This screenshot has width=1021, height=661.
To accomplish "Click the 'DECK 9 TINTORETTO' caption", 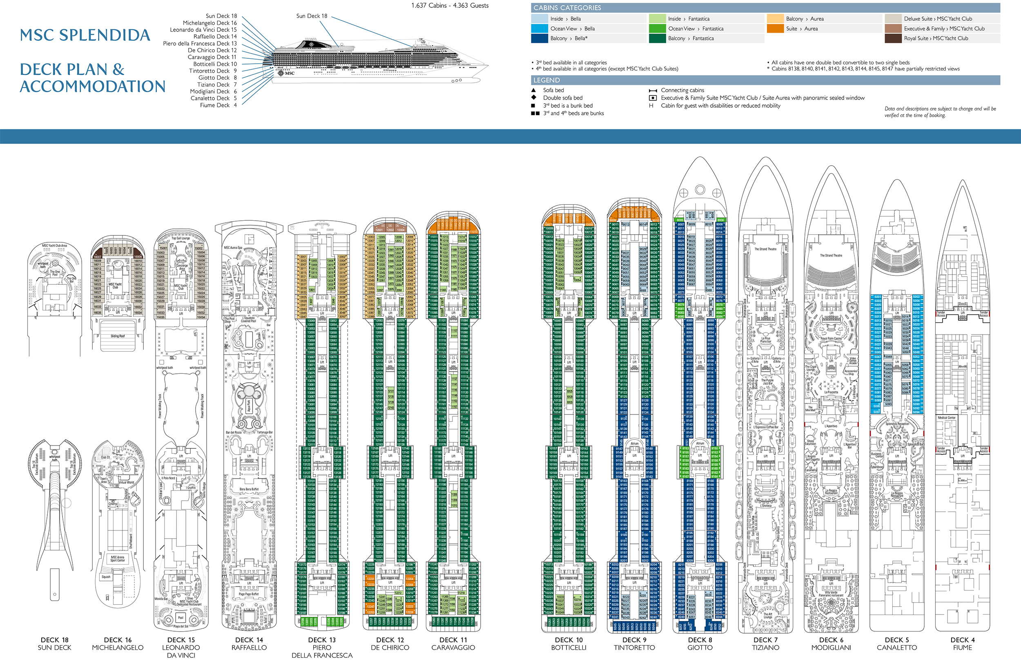I will [x=634, y=643].
